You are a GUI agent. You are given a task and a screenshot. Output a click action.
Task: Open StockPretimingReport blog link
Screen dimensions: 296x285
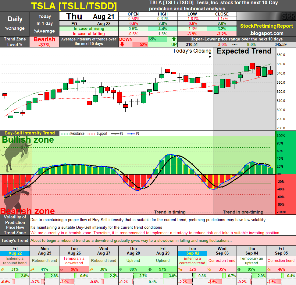266,26
